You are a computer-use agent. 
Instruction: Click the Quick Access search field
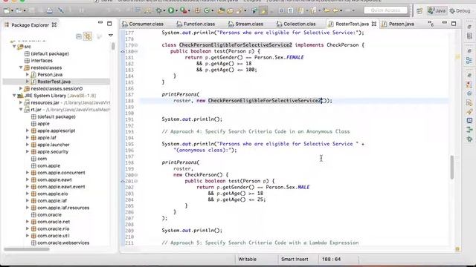385,10
